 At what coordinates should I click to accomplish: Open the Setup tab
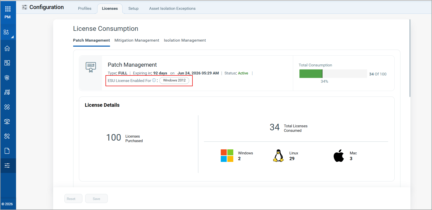(x=133, y=9)
